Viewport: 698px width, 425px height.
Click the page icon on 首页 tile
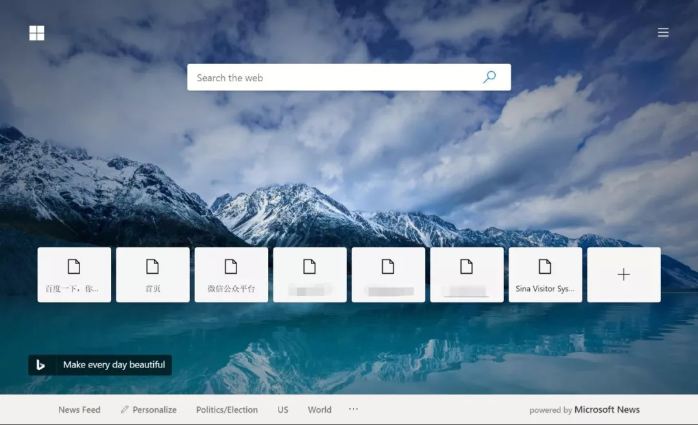coord(153,267)
